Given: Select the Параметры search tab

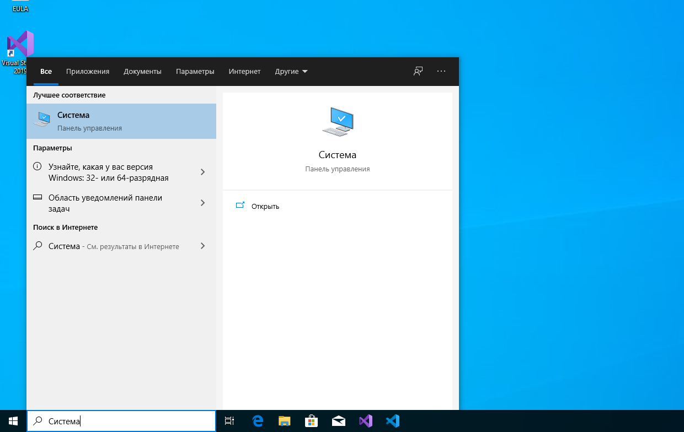Looking at the screenshot, I should click(195, 72).
